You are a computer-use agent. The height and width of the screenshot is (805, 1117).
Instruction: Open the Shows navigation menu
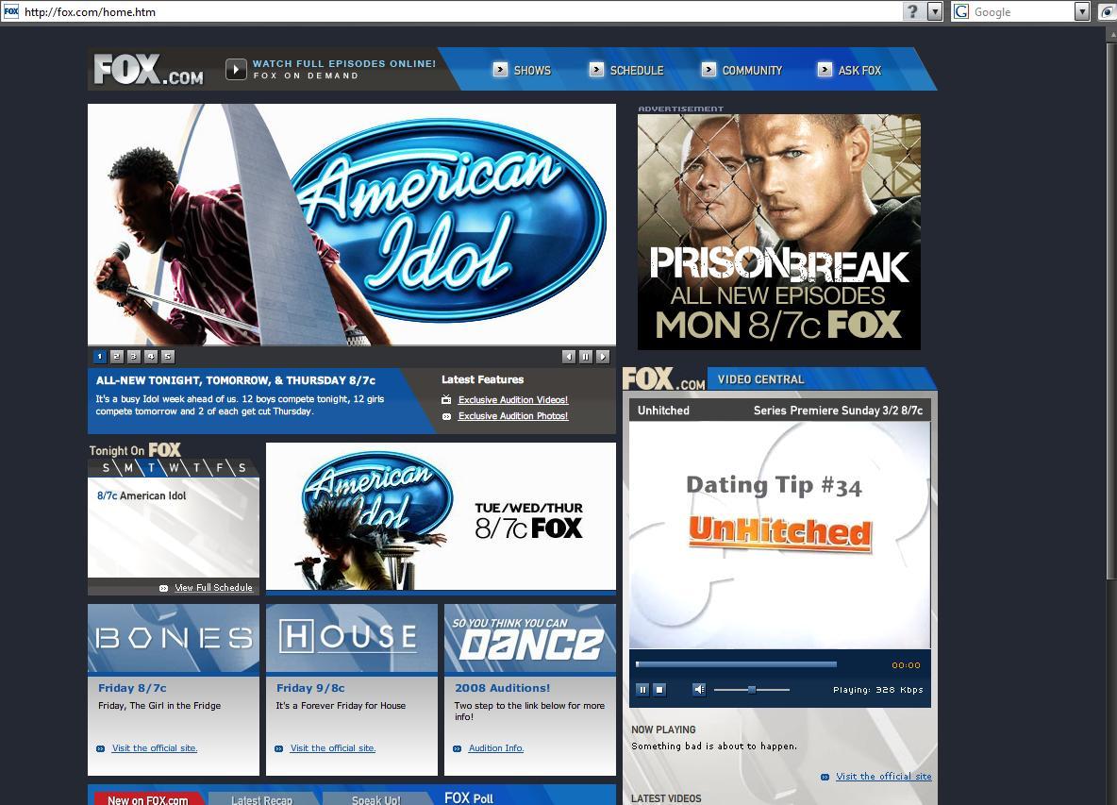[532, 71]
